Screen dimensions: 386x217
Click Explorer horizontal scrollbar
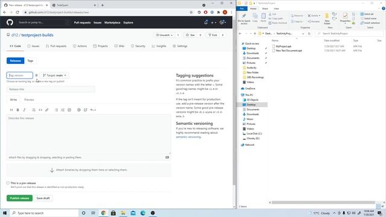pos(323,203)
